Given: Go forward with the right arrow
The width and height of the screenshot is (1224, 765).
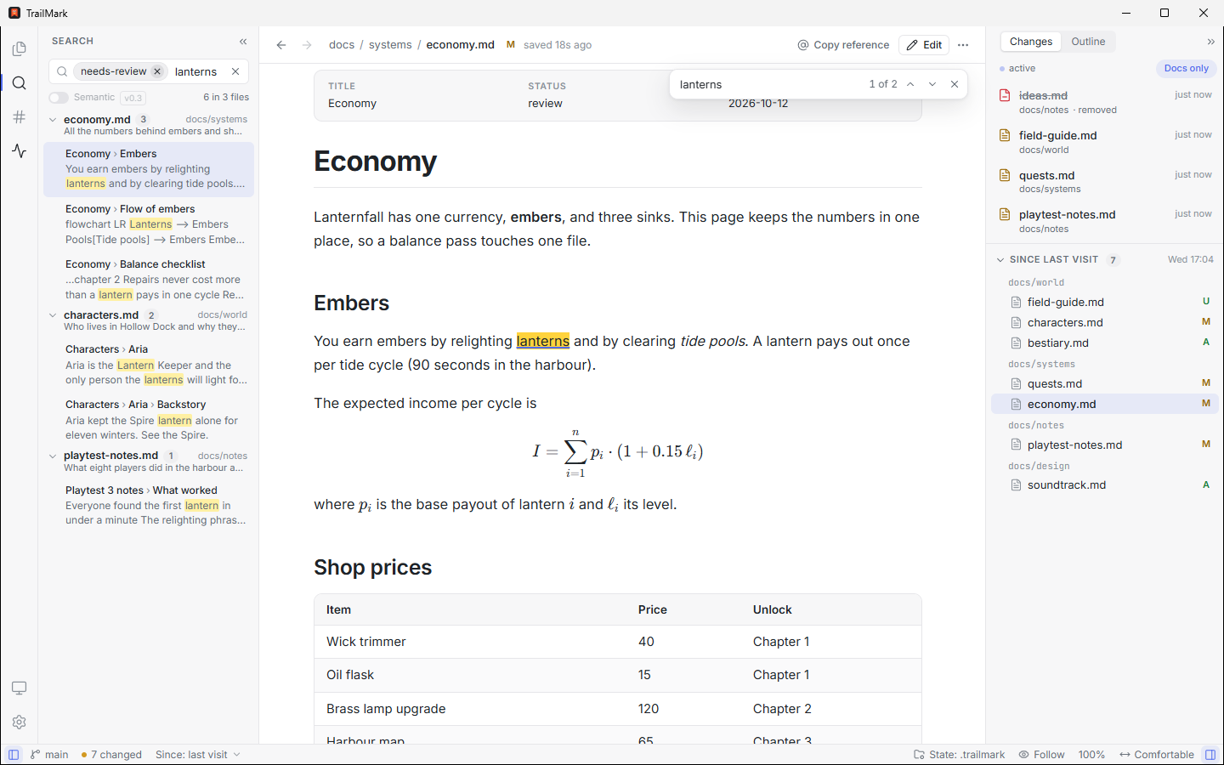Looking at the screenshot, I should point(307,45).
